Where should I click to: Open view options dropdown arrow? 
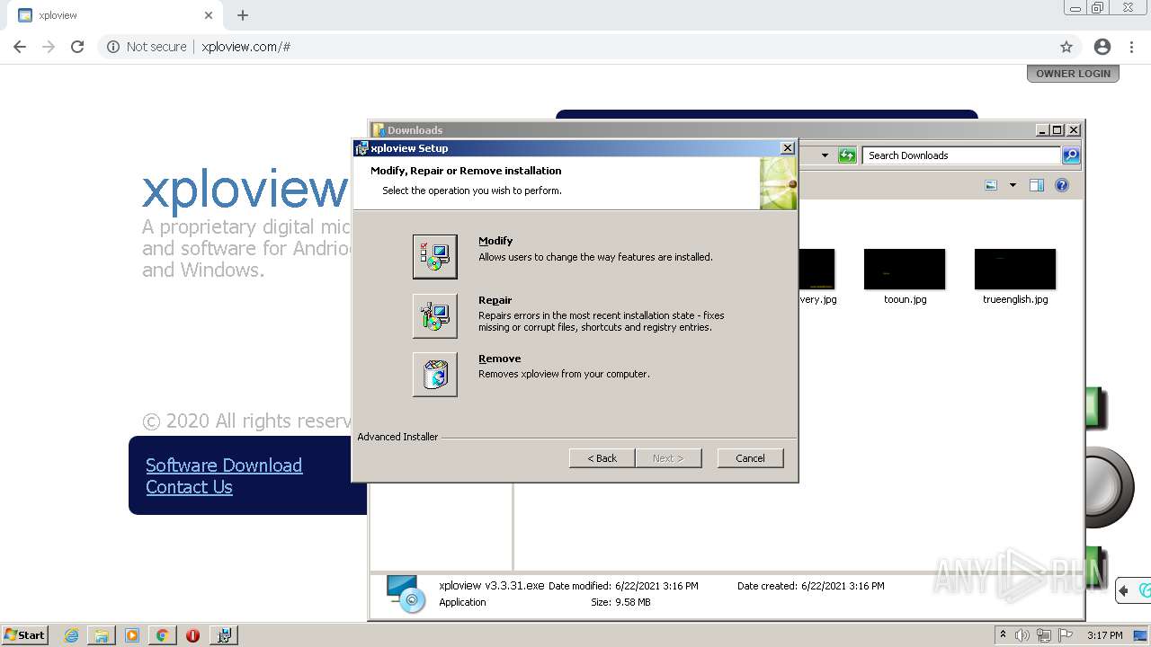(x=1013, y=185)
